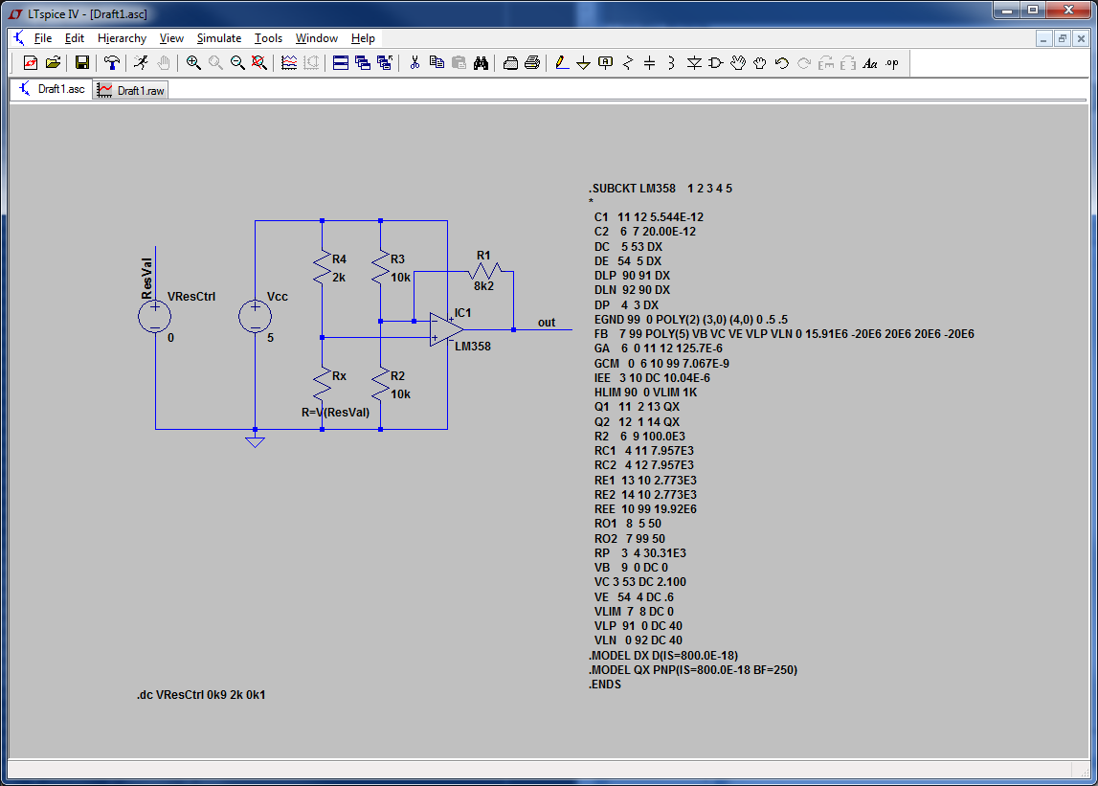This screenshot has height=786, width=1098.
Task: Print the schematic with printer icon
Action: [x=532, y=63]
